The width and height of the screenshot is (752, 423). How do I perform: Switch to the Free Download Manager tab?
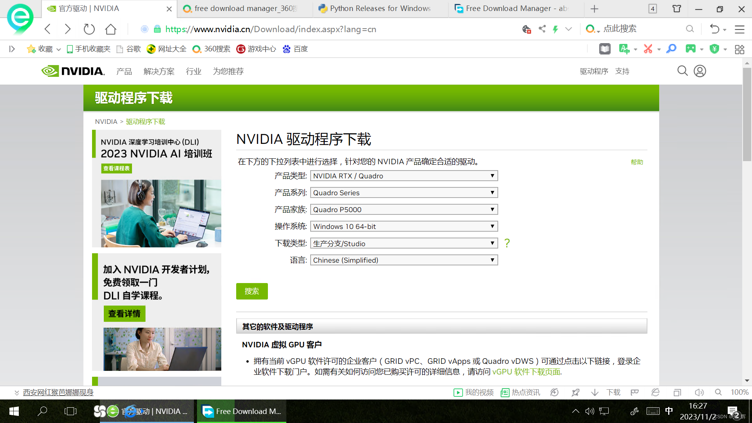click(x=516, y=9)
